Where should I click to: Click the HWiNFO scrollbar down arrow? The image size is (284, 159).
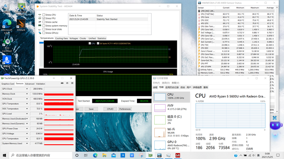277,111
